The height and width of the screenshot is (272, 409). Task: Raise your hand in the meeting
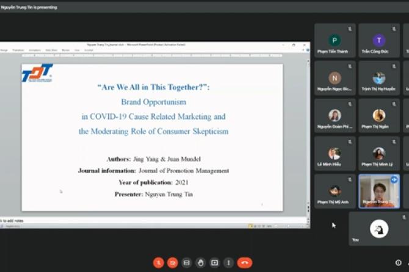pyautogui.click(x=201, y=263)
